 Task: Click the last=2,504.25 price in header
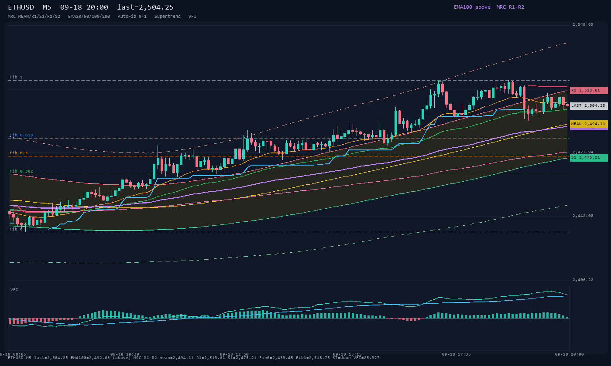pyautogui.click(x=145, y=7)
